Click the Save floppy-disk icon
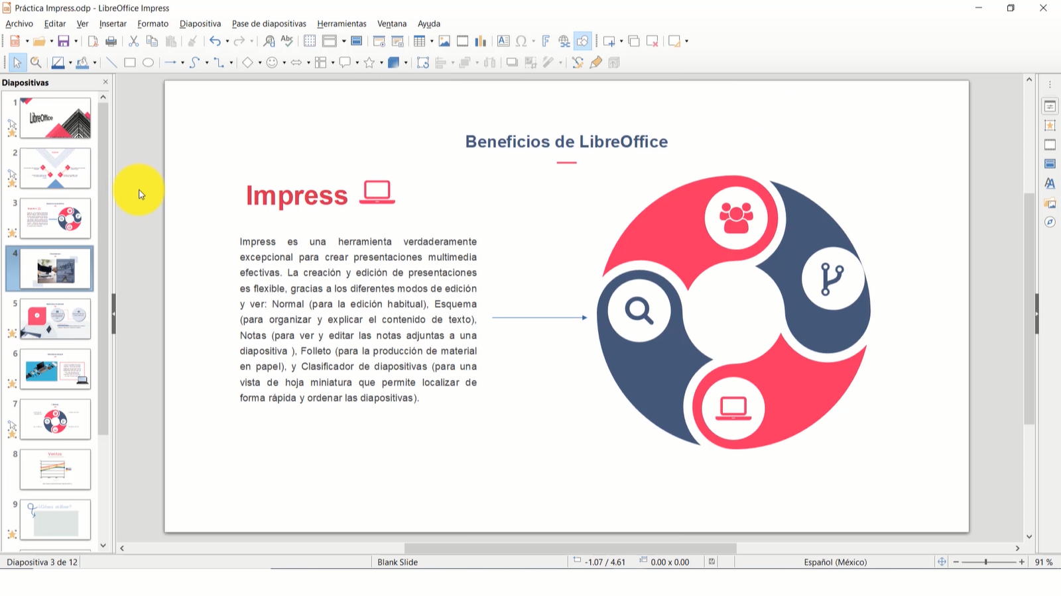Image resolution: width=1061 pixels, height=596 pixels. [x=64, y=41]
